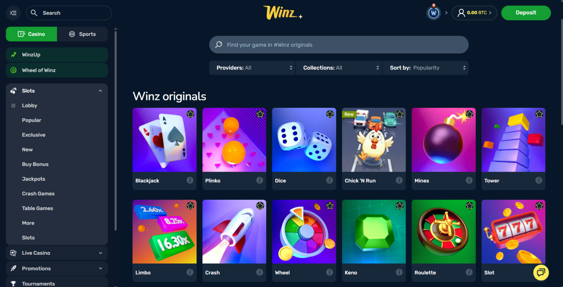Mark Tower as favorite with star
The image size is (563, 287).
click(539, 114)
